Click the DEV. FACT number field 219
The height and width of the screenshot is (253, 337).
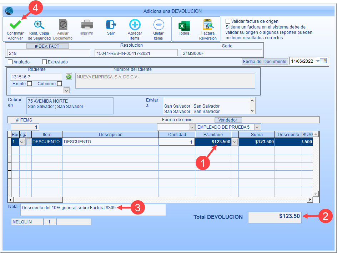coord(49,53)
